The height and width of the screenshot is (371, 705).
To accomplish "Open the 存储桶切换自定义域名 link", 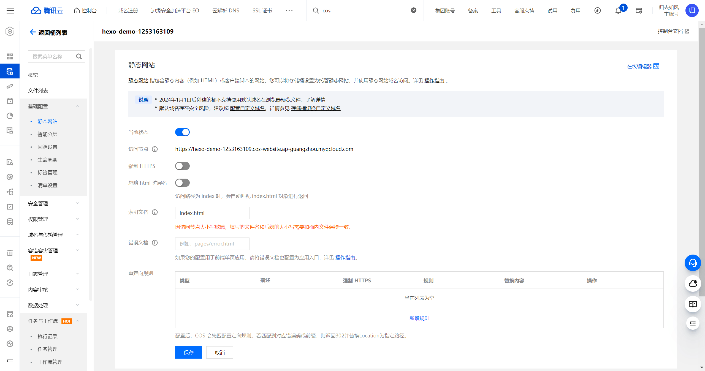I will coord(316,108).
